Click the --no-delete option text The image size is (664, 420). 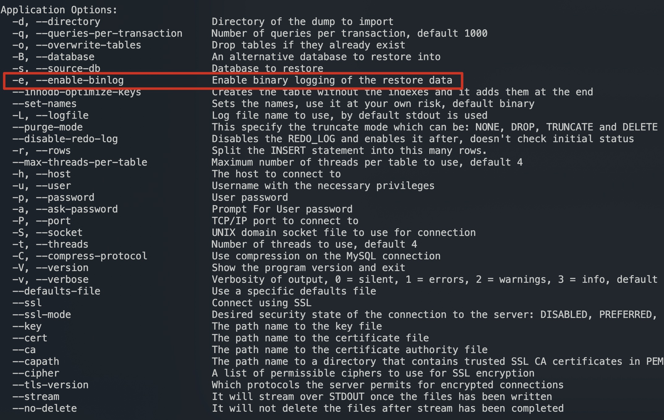(x=44, y=409)
